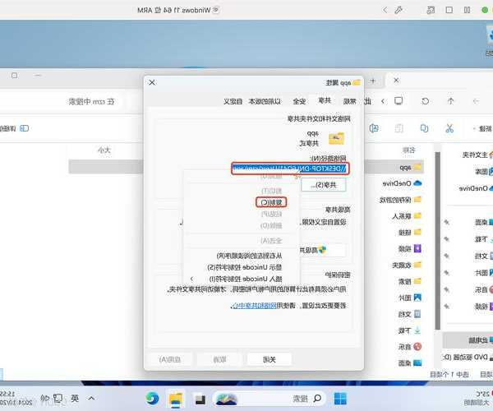Click the Copy icon in Explorer toolbar
The height and width of the screenshot is (411, 493).
point(425,128)
